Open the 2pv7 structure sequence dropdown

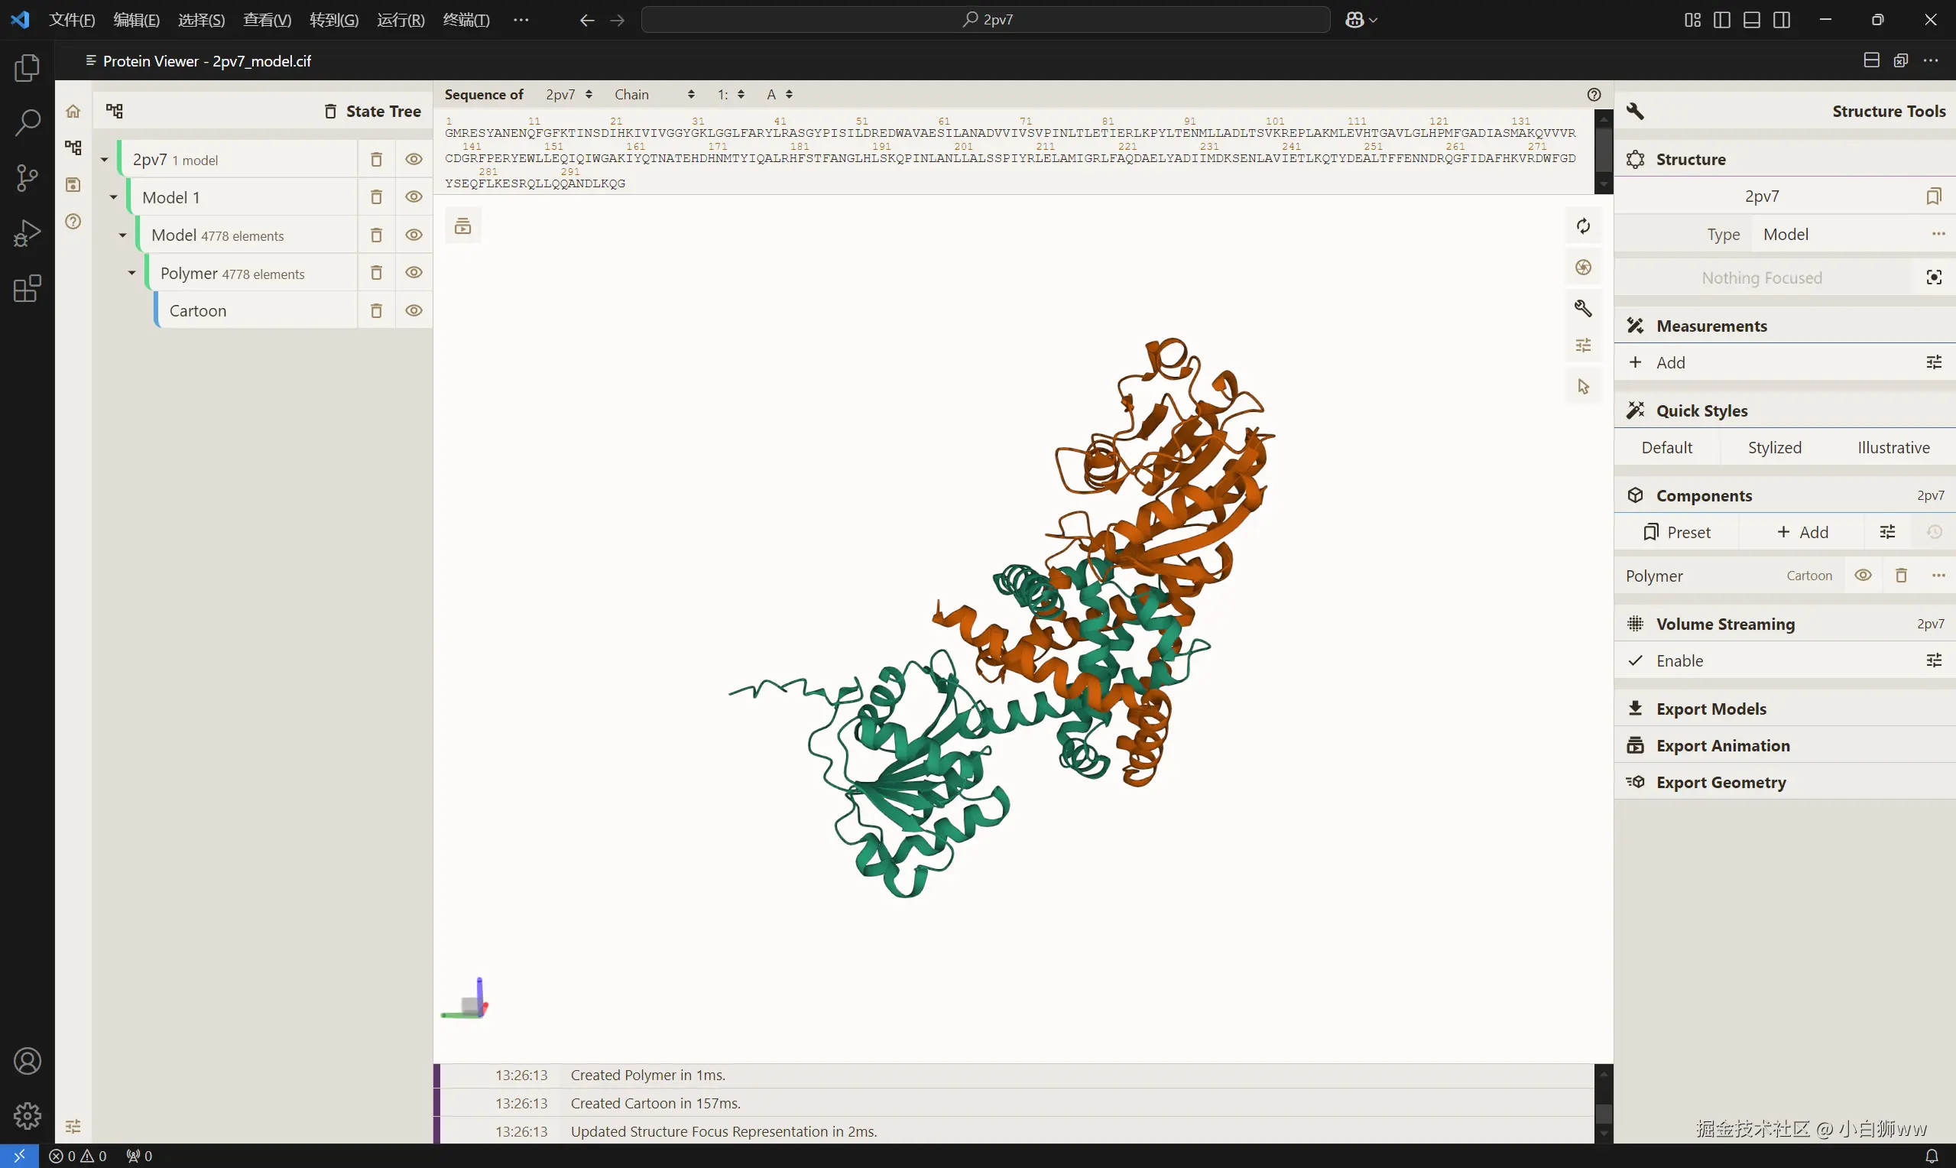coord(568,95)
